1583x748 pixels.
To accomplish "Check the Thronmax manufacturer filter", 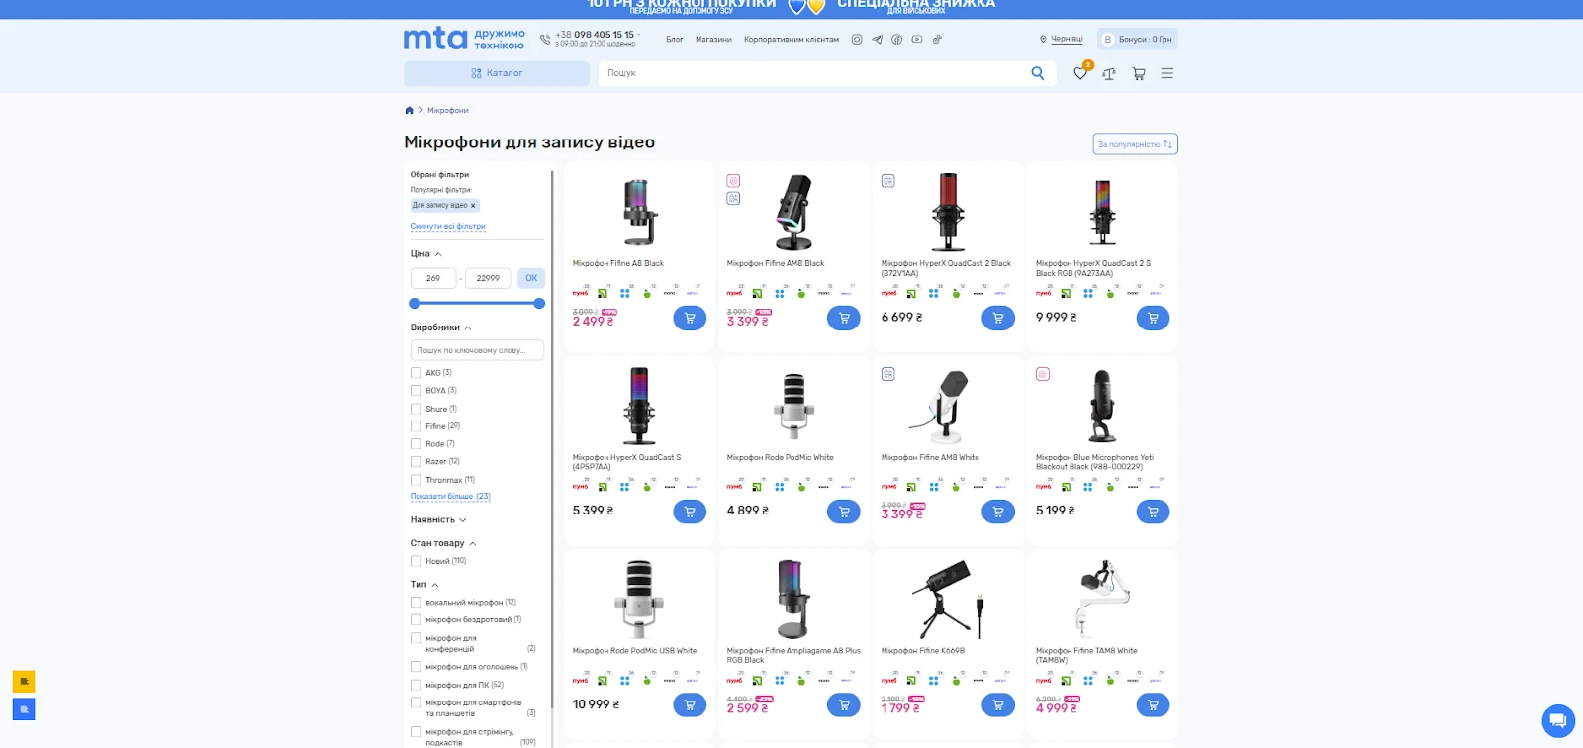I will [x=416, y=480].
